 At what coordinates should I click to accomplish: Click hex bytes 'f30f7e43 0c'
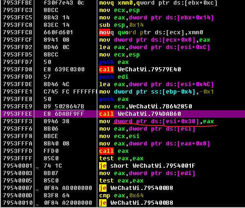point(64,3)
